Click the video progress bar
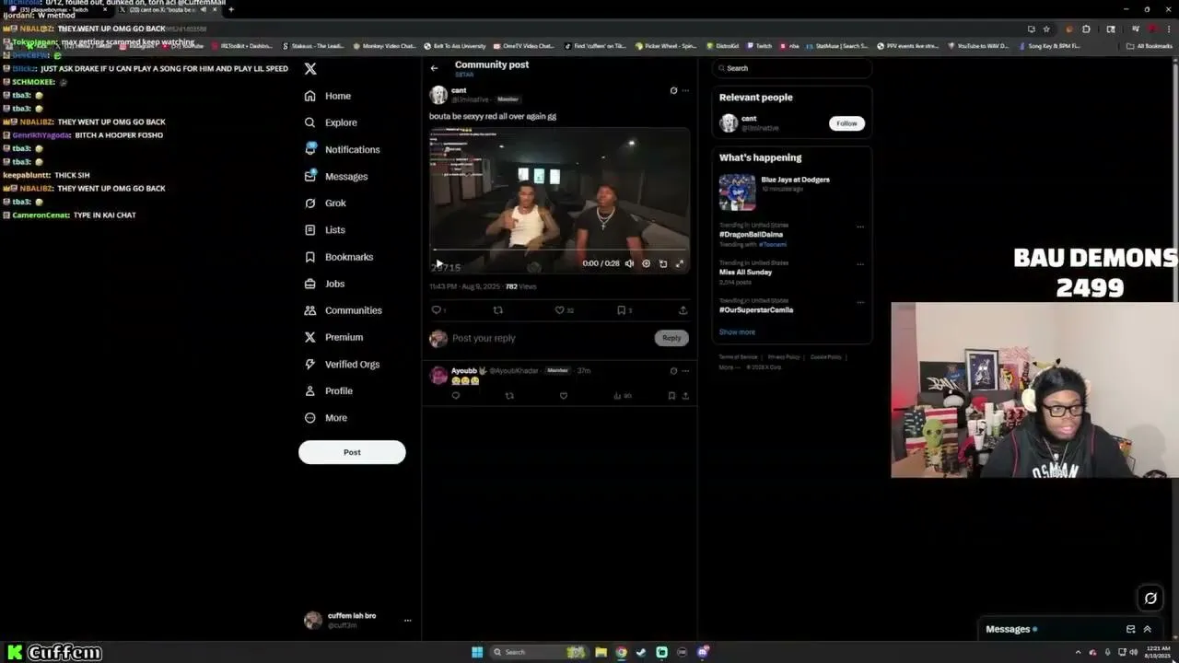This screenshot has height=663, width=1179. click(559, 250)
